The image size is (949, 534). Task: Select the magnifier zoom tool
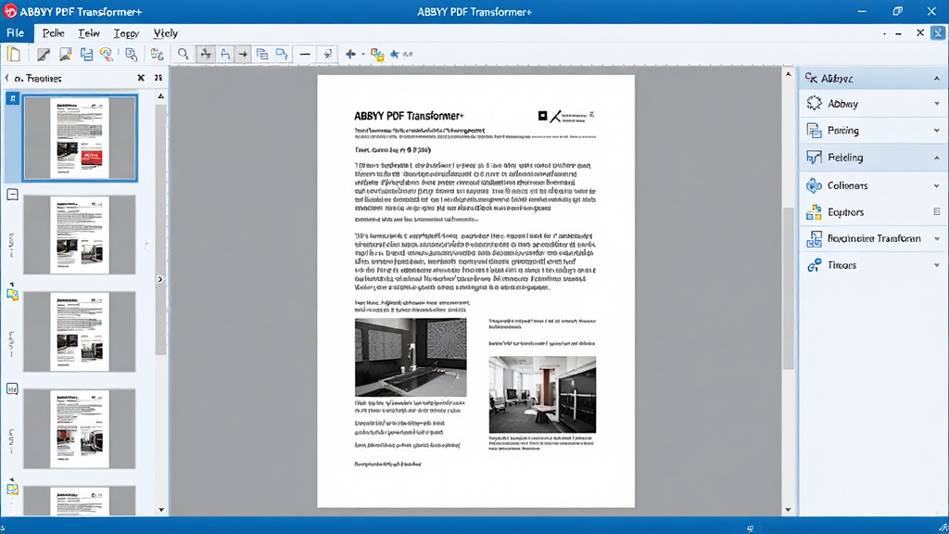[x=183, y=54]
